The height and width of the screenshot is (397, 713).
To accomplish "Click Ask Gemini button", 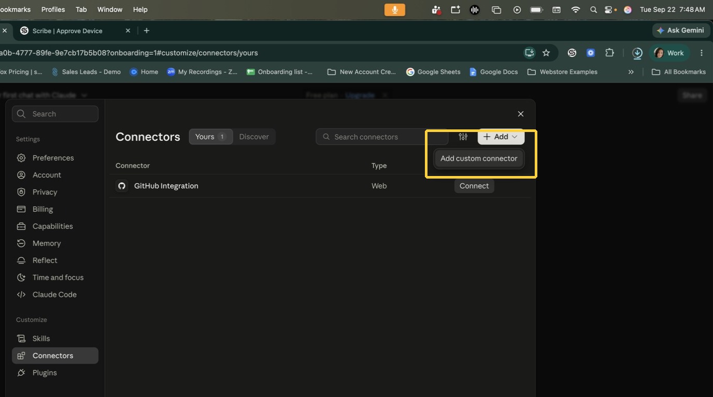I will tap(680, 31).
